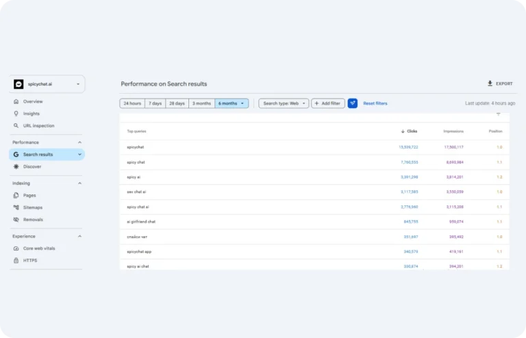Click the Cyrillic 'спайси чат' query row
The width and height of the screenshot is (526, 338).
click(x=314, y=237)
